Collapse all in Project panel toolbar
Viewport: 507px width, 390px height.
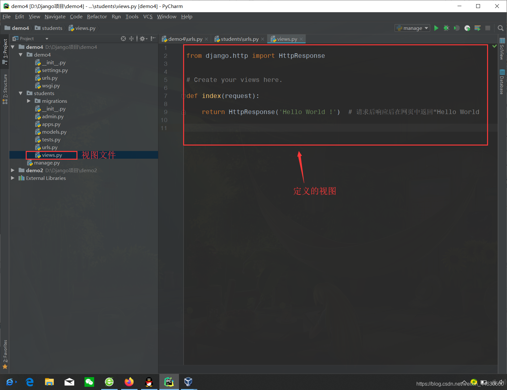[131, 39]
